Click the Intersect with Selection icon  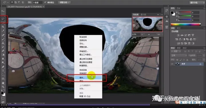[x=23, y=2]
